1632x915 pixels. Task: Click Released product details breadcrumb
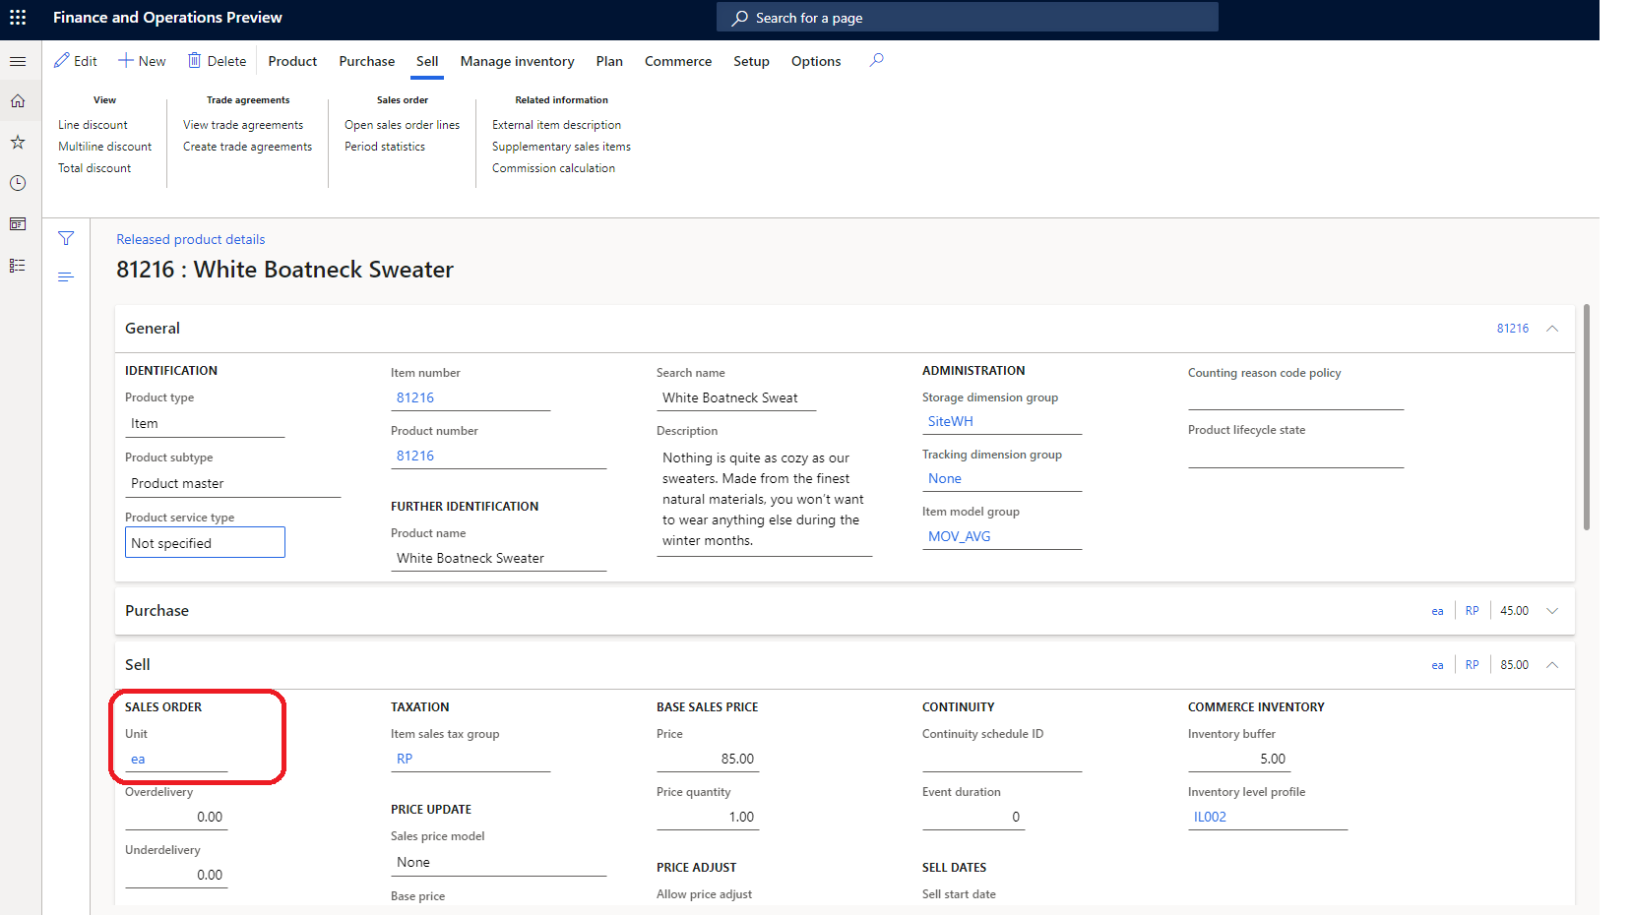tap(191, 239)
